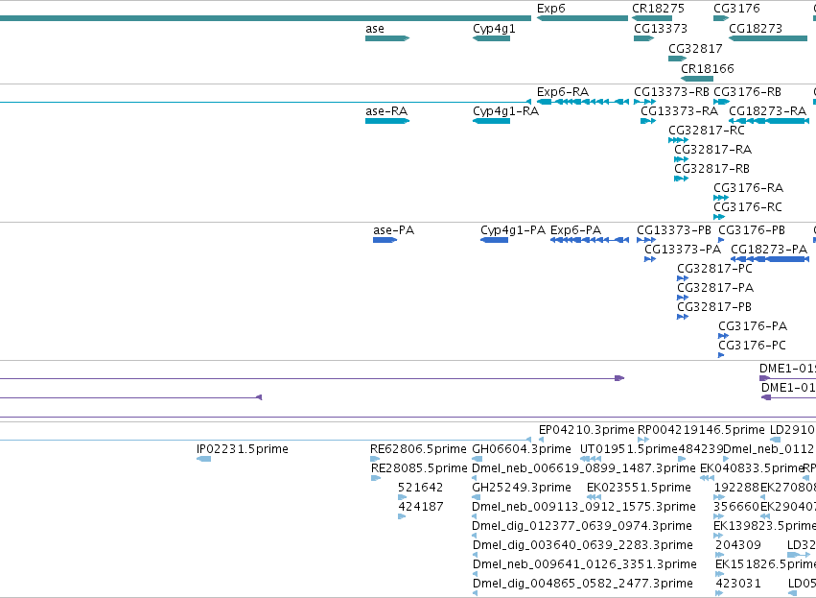The height and width of the screenshot is (598, 816).
Task: Select the ase-PA protein feature
Action: 385,240
